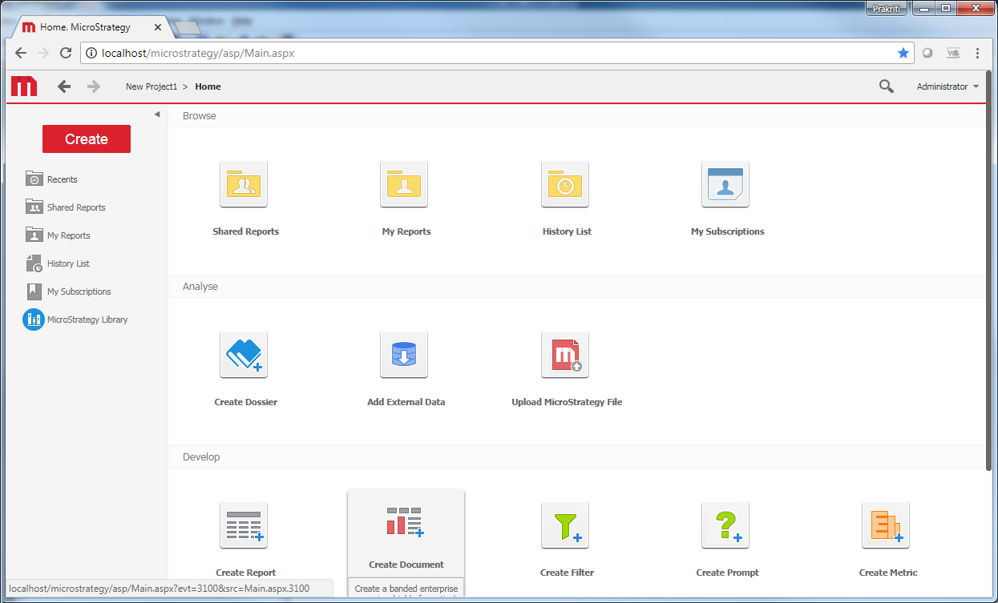Click inside the address bar
The image size is (998, 603).
(x=321, y=53)
